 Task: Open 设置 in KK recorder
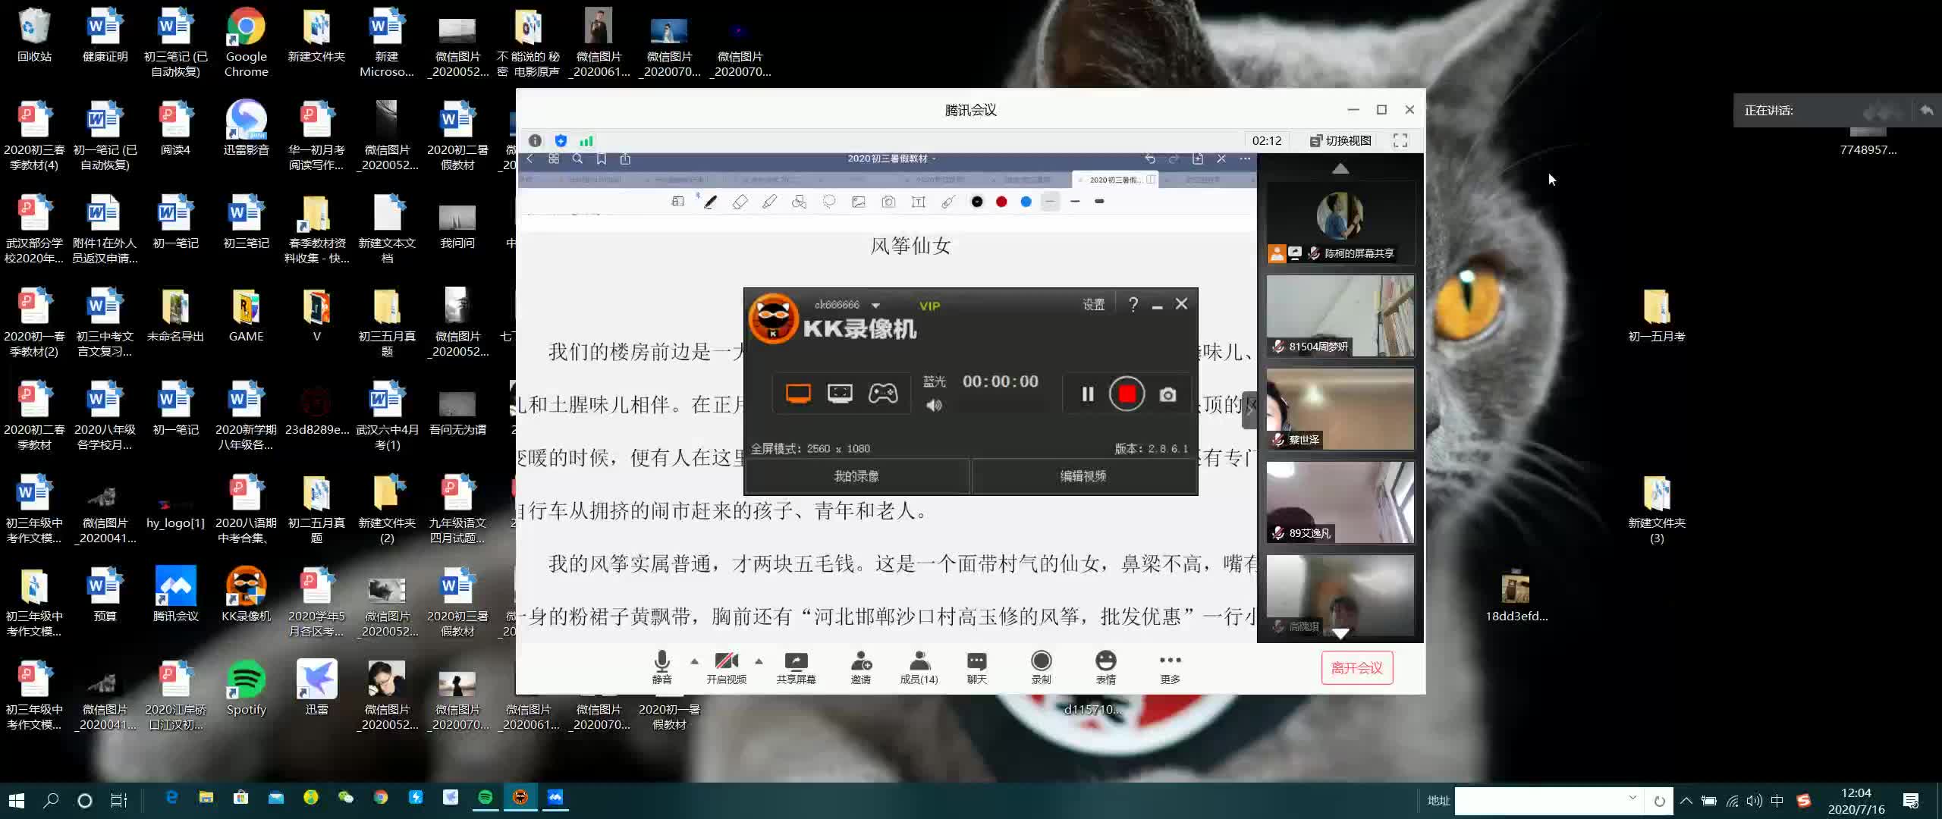click(x=1093, y=304)
